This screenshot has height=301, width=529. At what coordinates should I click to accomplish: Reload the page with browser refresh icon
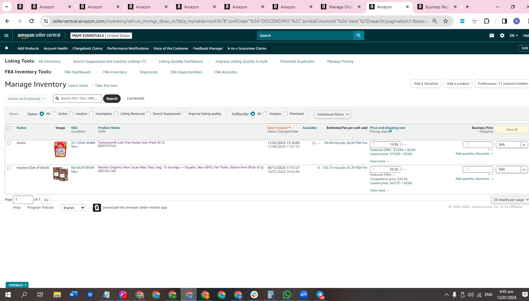31,21
